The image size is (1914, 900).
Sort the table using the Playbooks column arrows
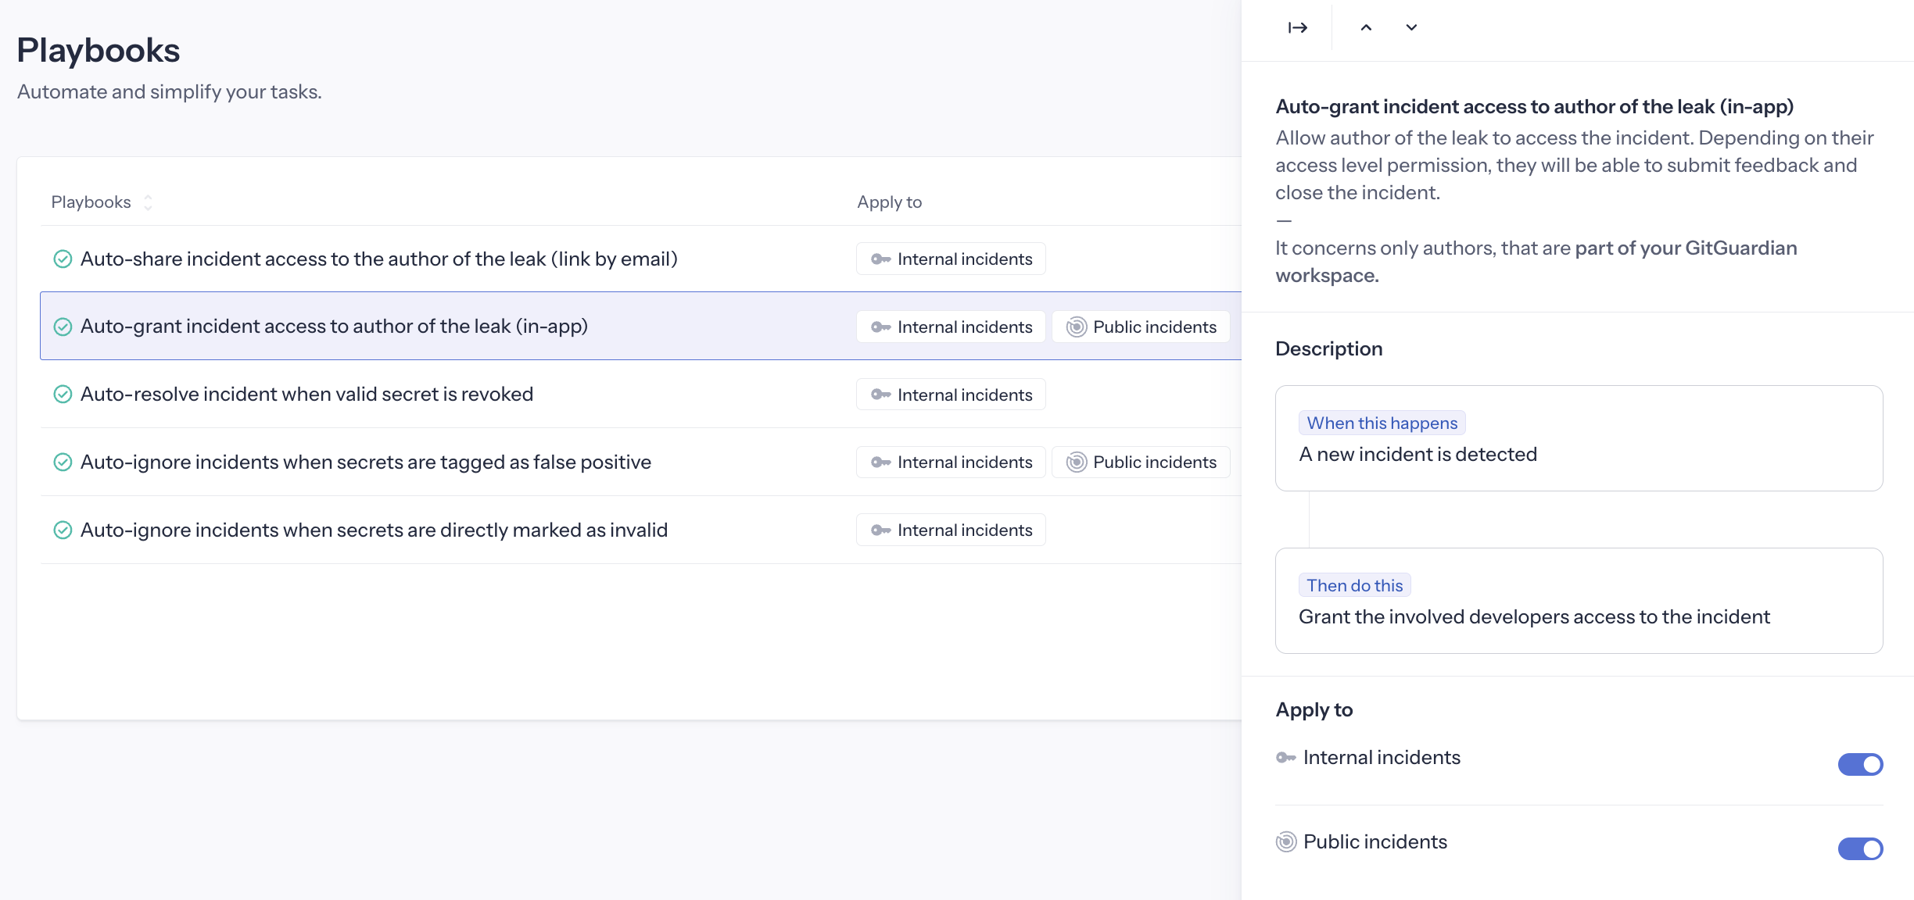coord(148,202)
